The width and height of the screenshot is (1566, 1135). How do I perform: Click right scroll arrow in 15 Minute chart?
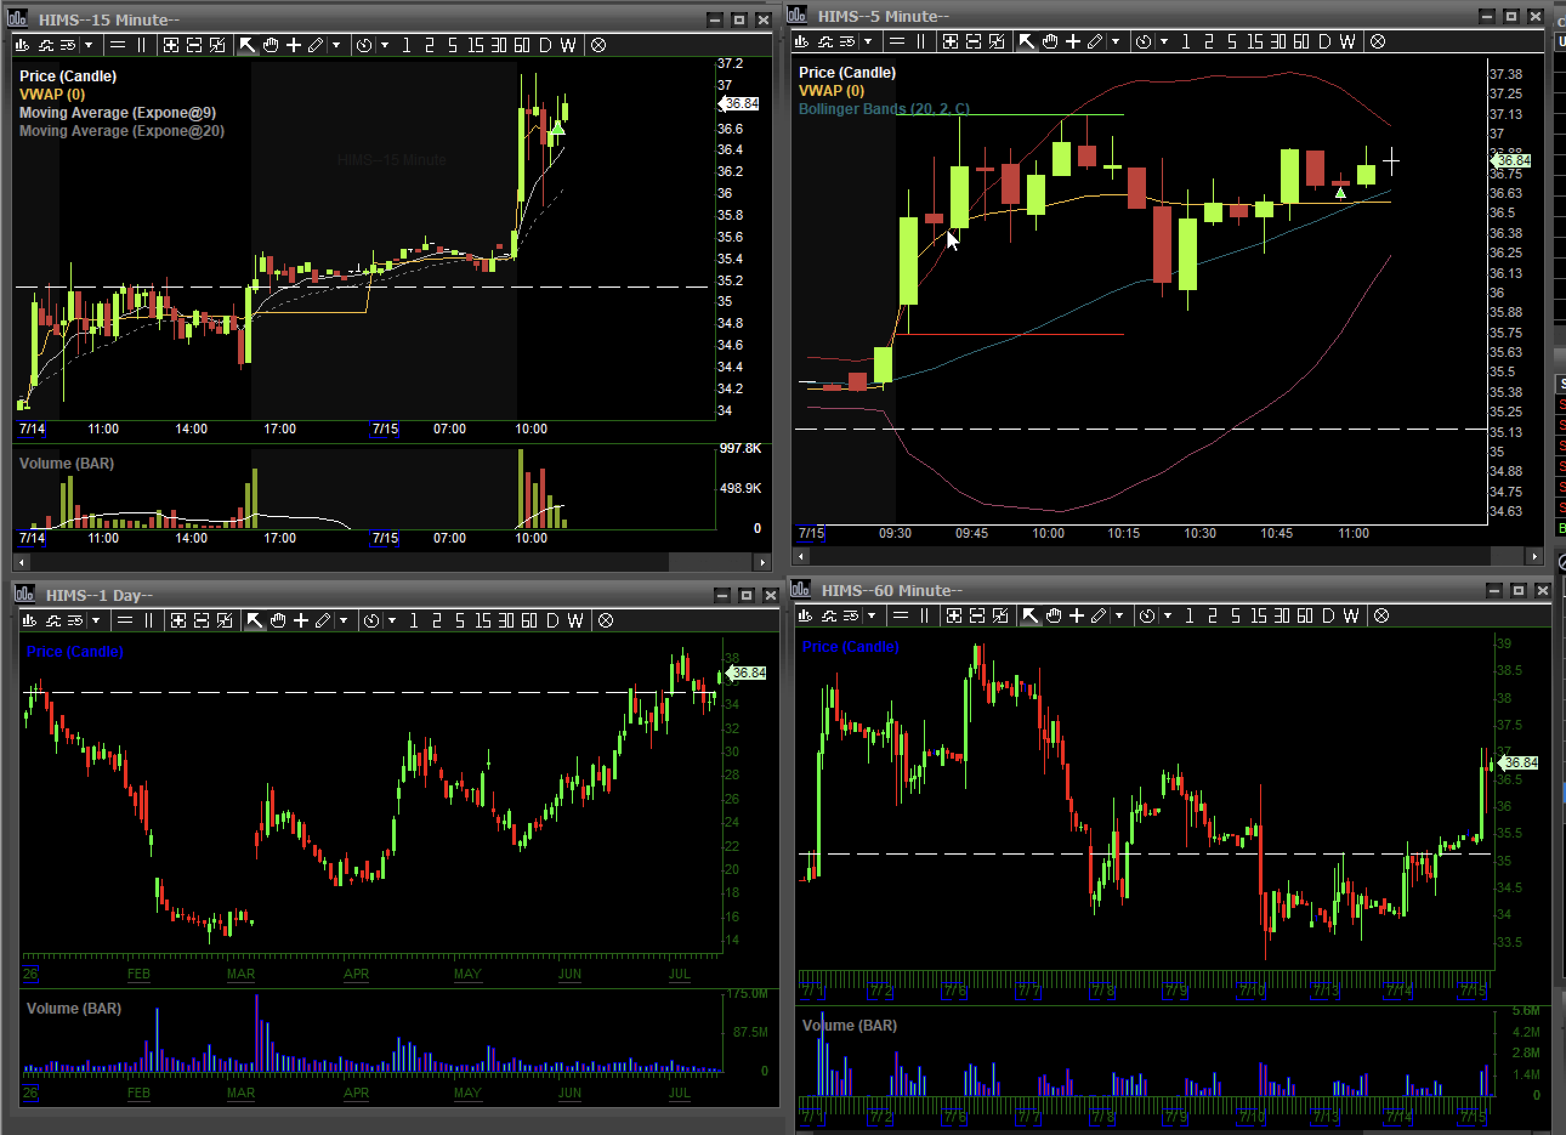(x=762, y=563)
